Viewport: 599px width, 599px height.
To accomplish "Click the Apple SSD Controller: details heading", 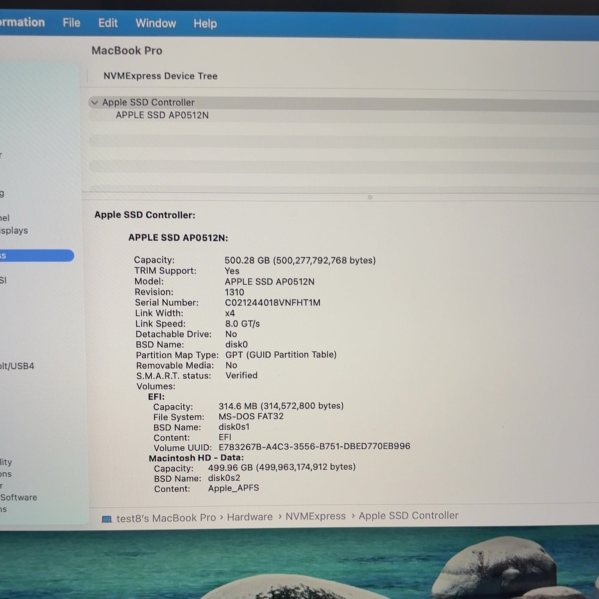I will click(145, 215).
